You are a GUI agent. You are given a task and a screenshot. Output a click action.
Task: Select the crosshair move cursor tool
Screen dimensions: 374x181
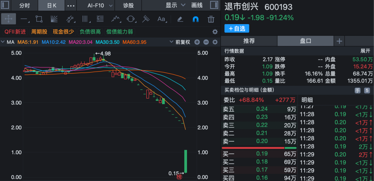[8, 19]
